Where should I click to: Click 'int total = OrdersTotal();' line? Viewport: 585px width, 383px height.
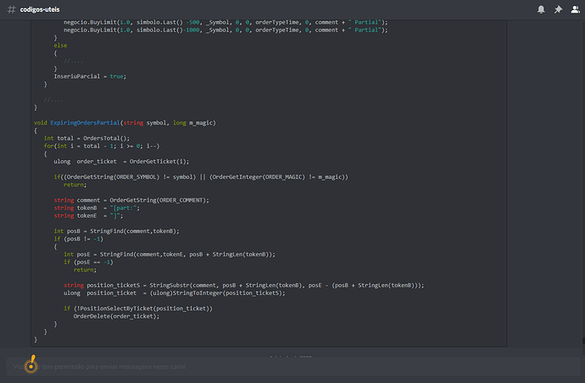(86, 138)
